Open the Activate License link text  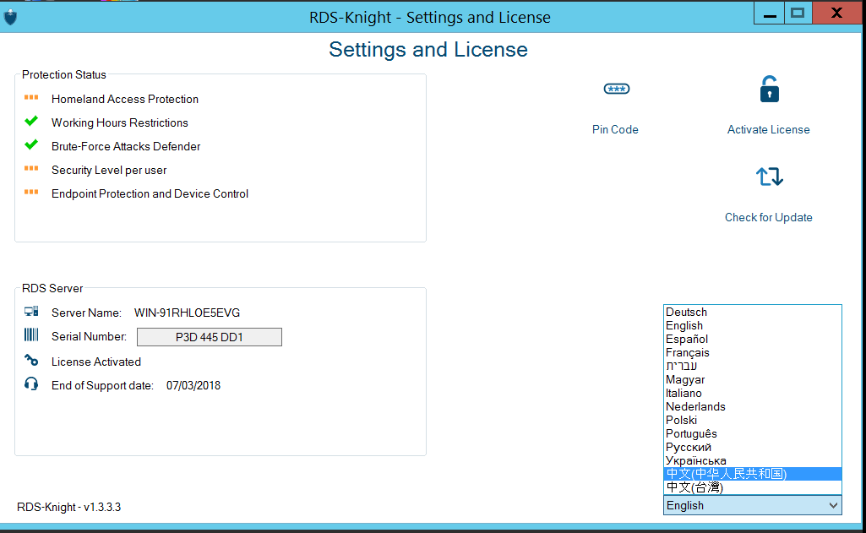point(768,130)
